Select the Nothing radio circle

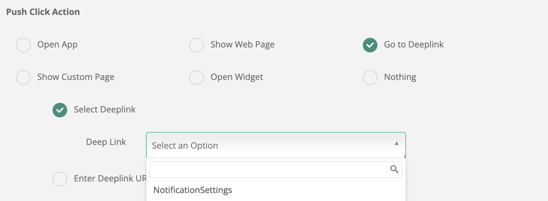(x=370, y=78)
